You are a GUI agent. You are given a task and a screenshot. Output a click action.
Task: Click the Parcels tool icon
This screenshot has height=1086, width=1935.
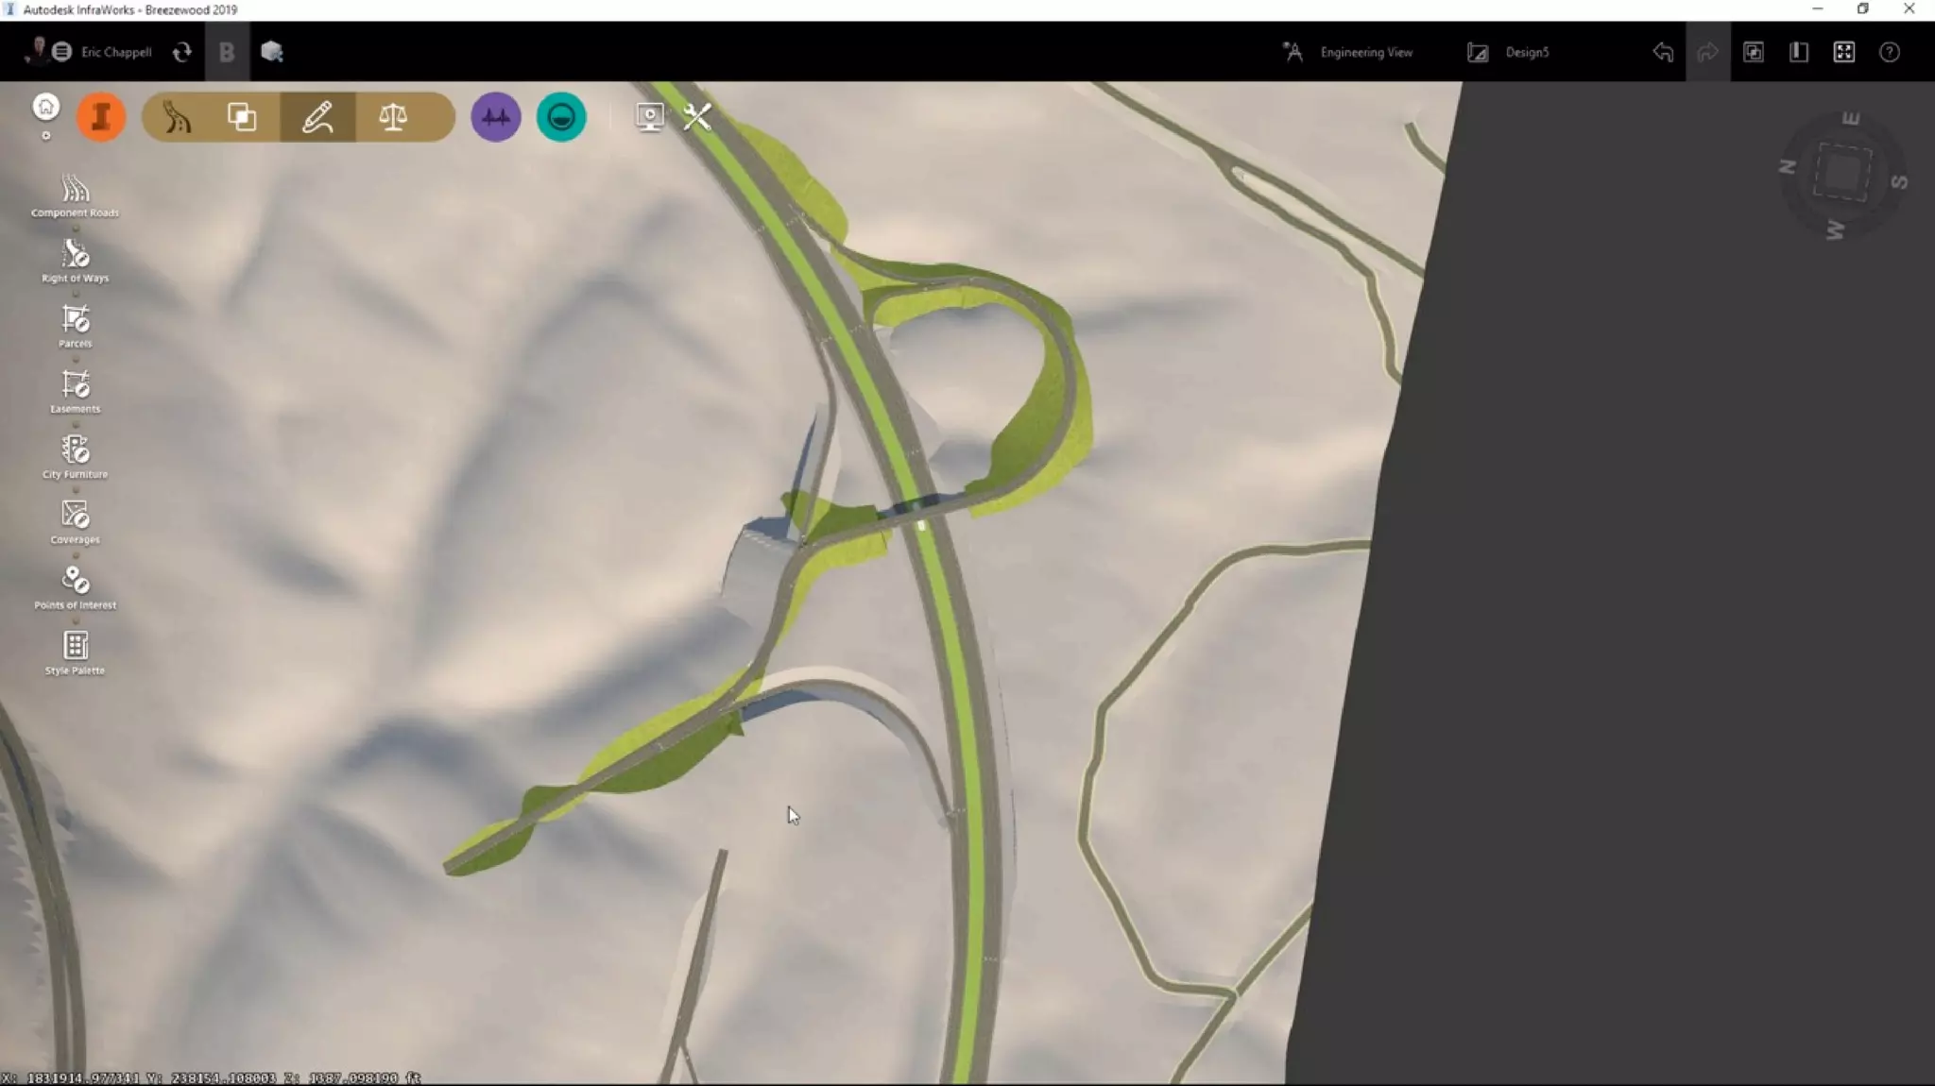pyautogui.click(x=75, y=320)
